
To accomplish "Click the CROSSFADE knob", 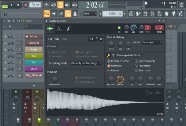I will coord(150,79).
